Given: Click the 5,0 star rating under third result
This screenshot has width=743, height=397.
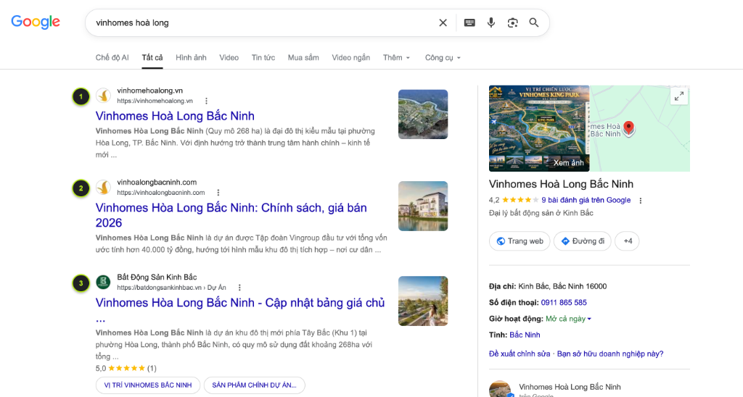Looking at the screenshot, I should (126, 368).
